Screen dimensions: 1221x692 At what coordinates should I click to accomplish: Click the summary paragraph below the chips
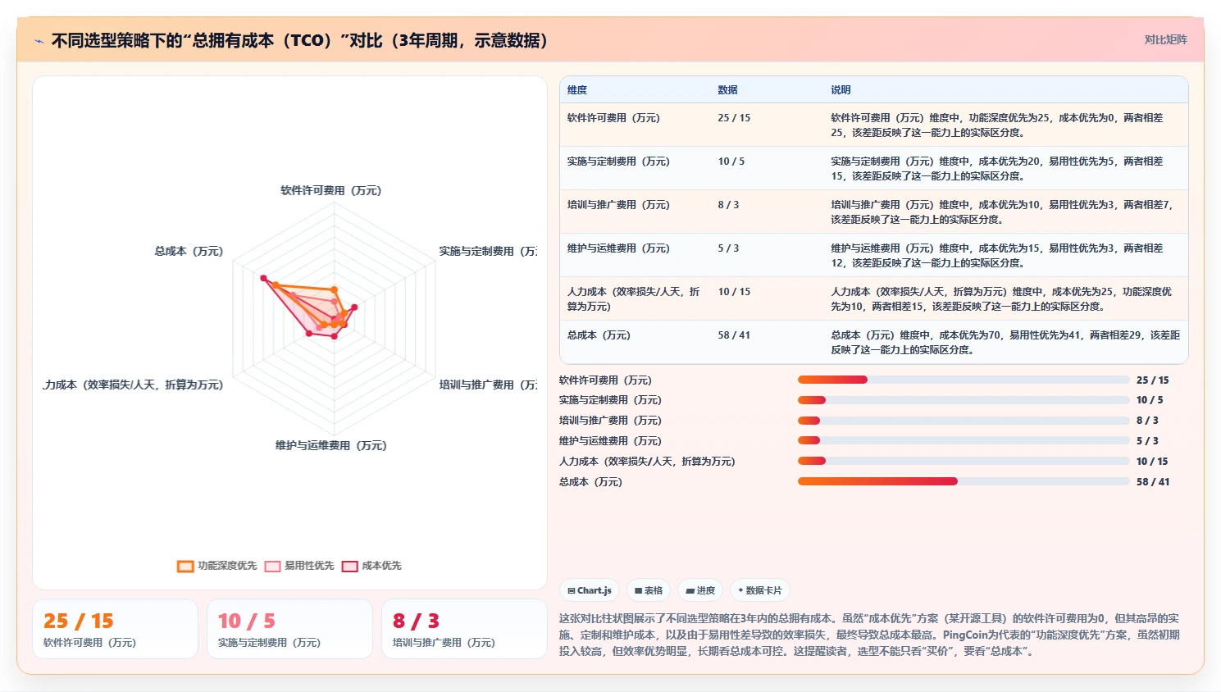pyautogui.click(x=872, y=635)
